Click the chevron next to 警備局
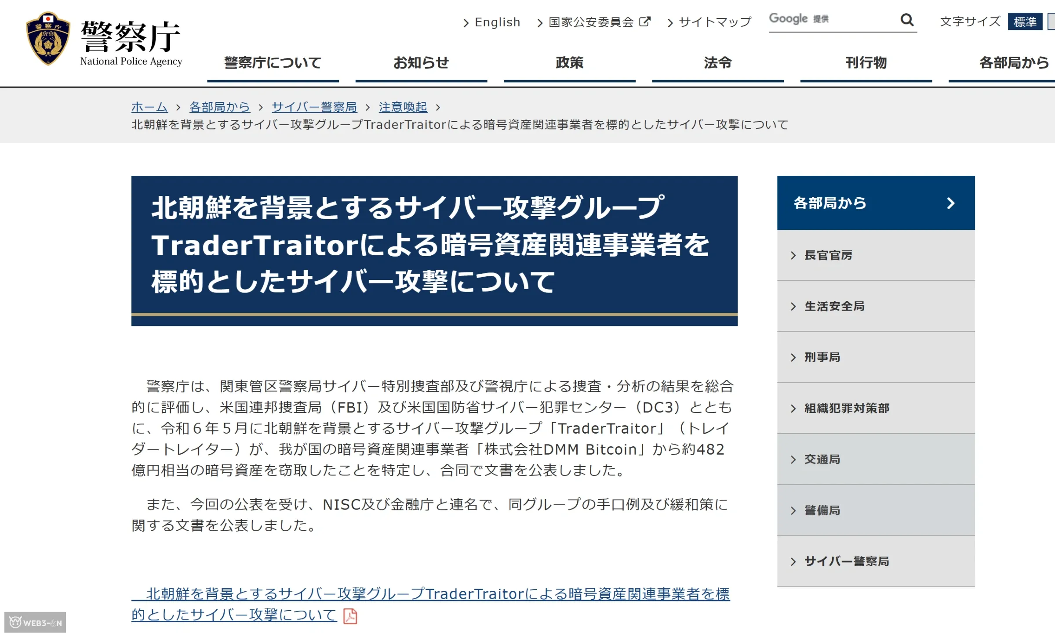Screen dimensions: 1055x637 coord(793,510)
